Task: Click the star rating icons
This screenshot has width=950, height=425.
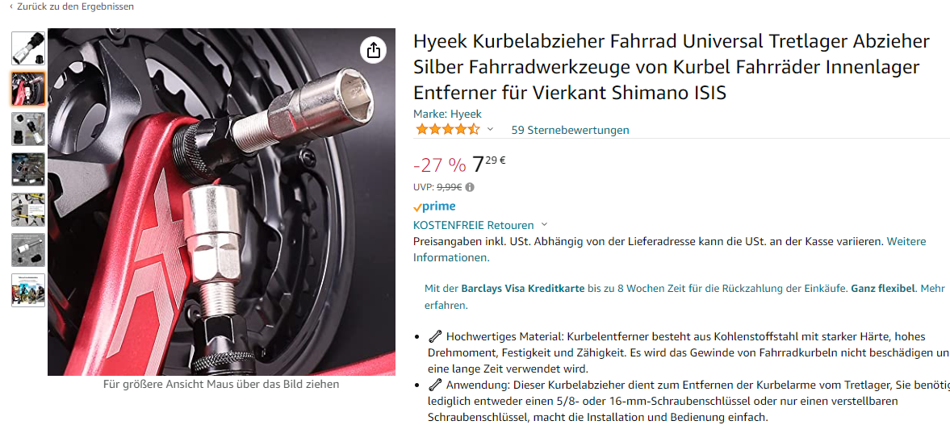Action: [447, 130]
